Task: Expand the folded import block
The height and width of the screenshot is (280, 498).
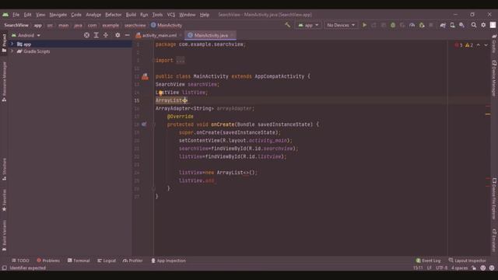Action: click(181, 61)
